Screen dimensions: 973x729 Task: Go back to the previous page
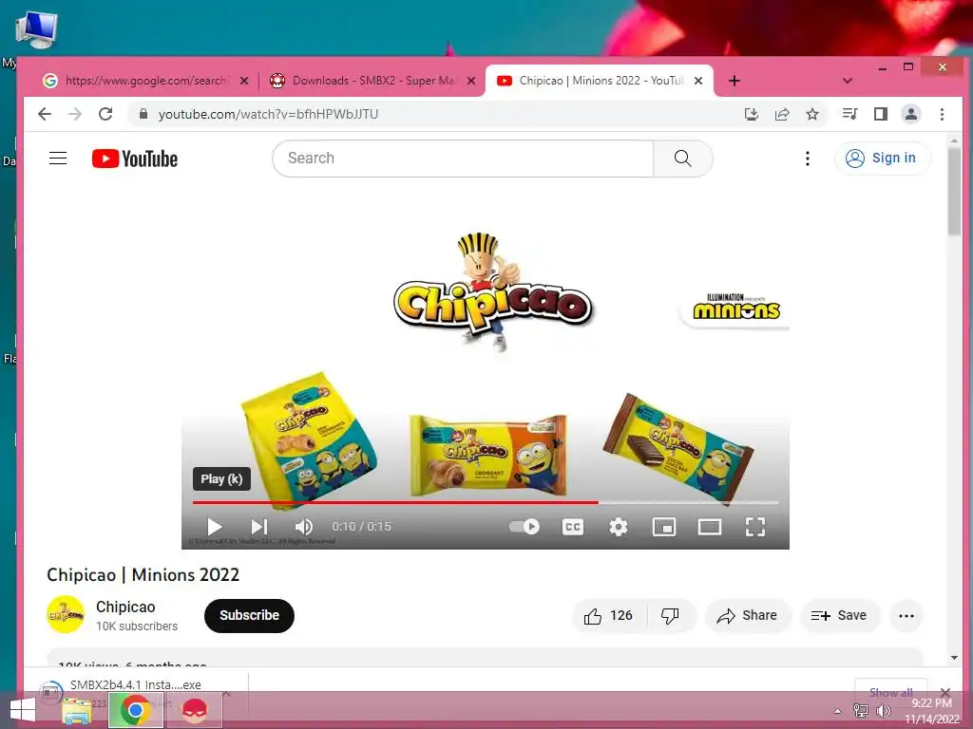(x=45, y=114)
